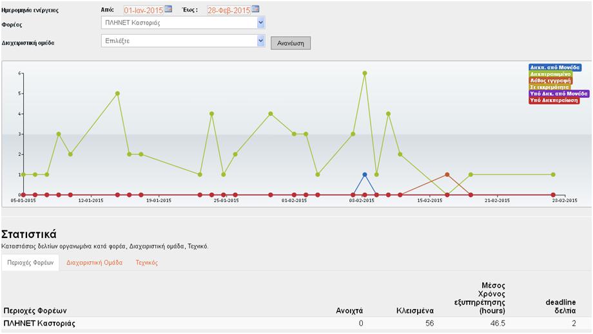
Task: Select the Σε εκκρεμότητα legend entry
Action: coord(549,87)
